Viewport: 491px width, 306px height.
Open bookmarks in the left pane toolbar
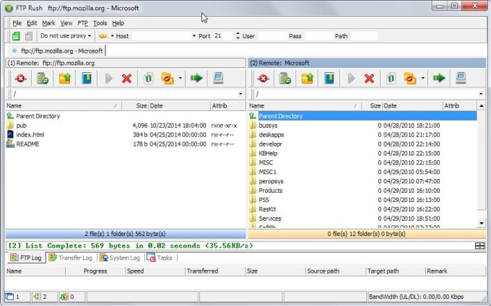point(87,78)
